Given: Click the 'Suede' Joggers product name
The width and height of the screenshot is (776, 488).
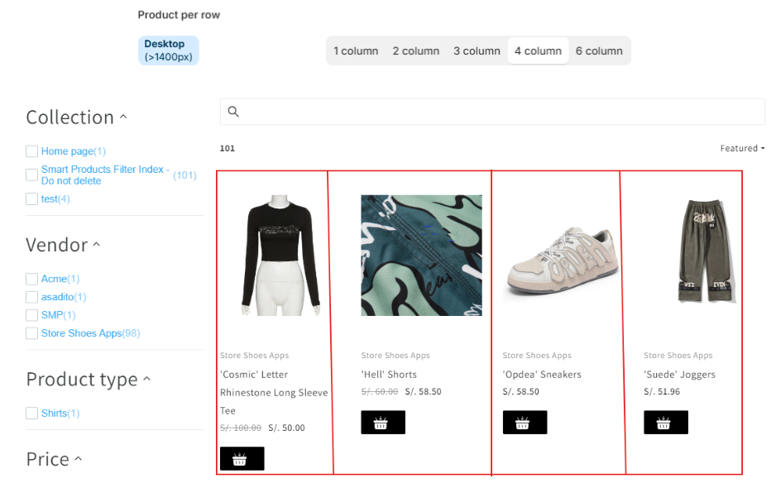Looking at the screenshot, I should point(679,375).
